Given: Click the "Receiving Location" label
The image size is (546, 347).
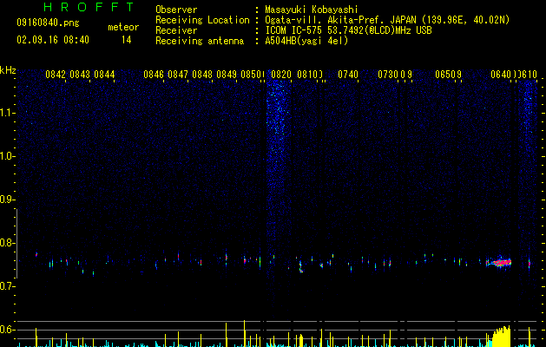Looking at the screenshot, I should click(202, 20).
